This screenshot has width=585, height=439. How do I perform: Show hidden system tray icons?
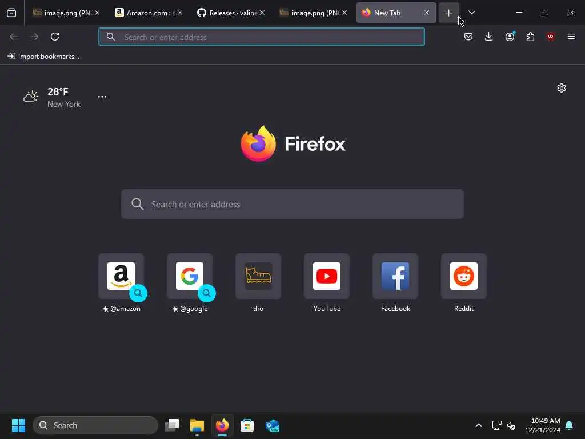pos(479,425)
